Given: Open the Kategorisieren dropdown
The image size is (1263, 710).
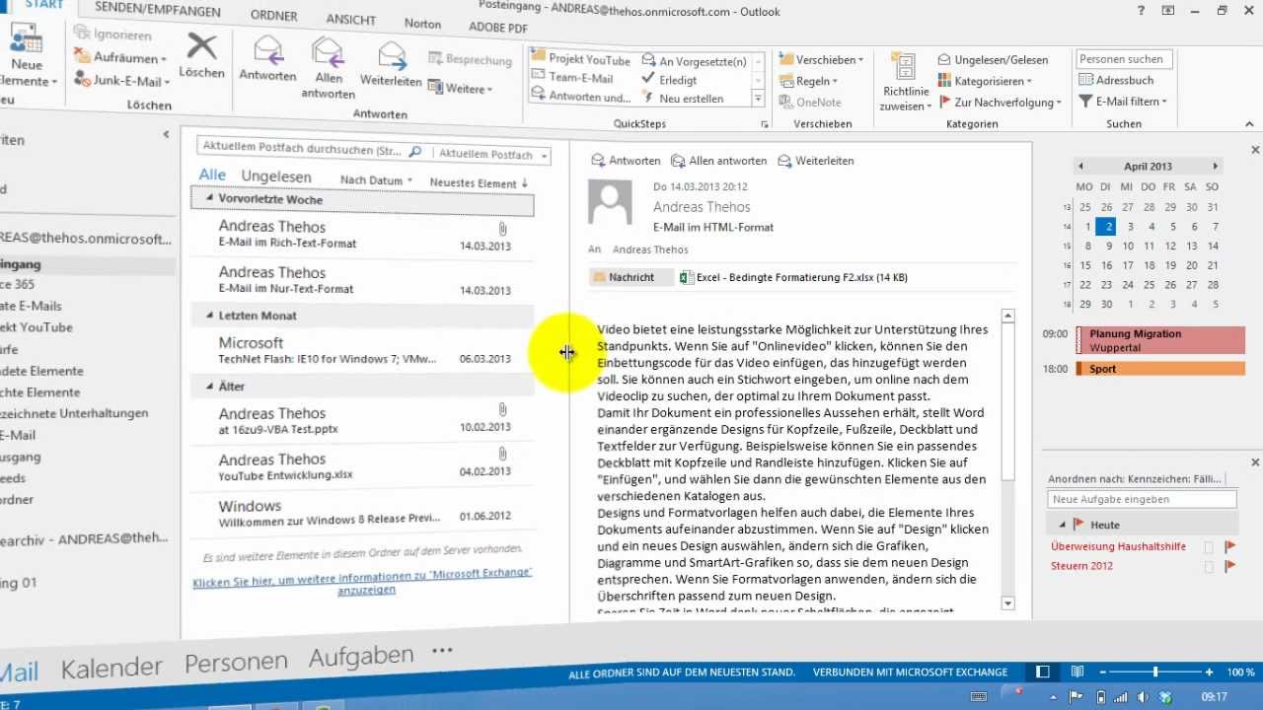Looking at the screenshot, I should click(x=985, y=81).
